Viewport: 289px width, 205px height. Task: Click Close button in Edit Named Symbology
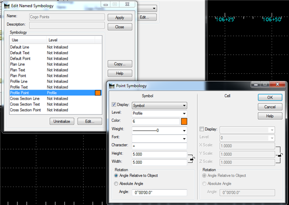pyautogui.click(x=120, y=27)
